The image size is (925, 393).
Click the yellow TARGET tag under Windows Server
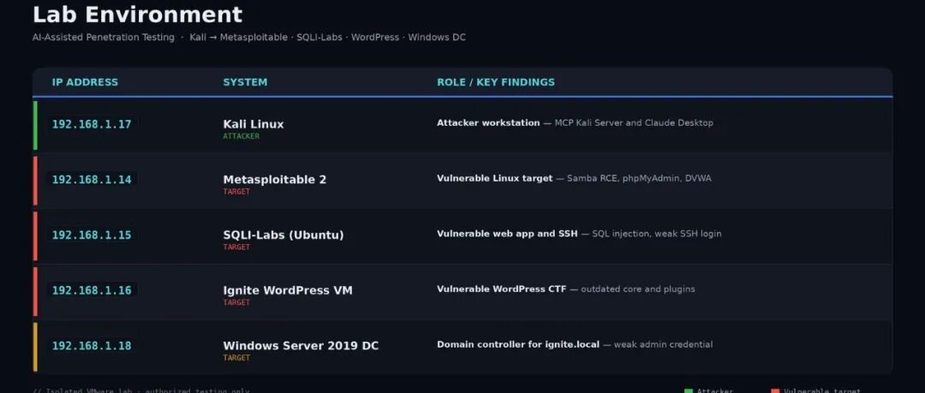[236, 358]
